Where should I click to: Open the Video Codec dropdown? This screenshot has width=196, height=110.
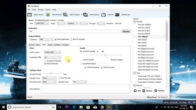(52, 52)
